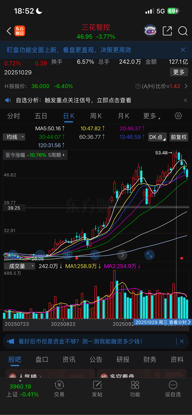Tap the 设自选 ellipsis icon
This screenshot has width=192, height=415.
click(x=173, y=385)
